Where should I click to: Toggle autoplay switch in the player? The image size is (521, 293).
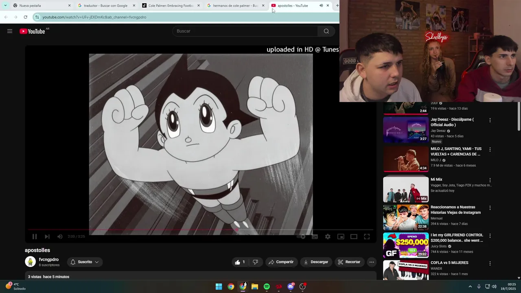(x=302, y=236)
